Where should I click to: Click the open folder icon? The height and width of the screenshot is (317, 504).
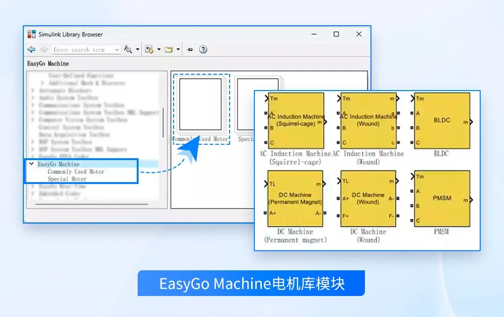pyautogui.click(x=169, y=49)
